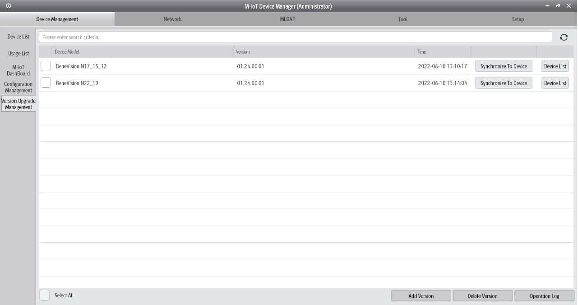This screenshot has width=578, height=305.
Task: Click the Delete Version button
Action: click(482, 296)
